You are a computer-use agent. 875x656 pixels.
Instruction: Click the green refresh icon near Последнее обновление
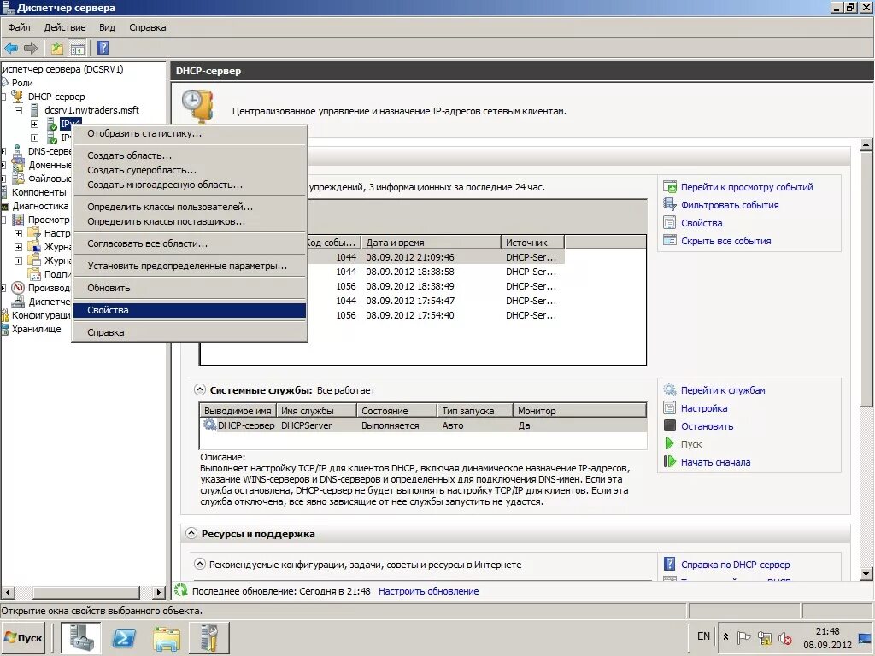click(x=181, y=590)
